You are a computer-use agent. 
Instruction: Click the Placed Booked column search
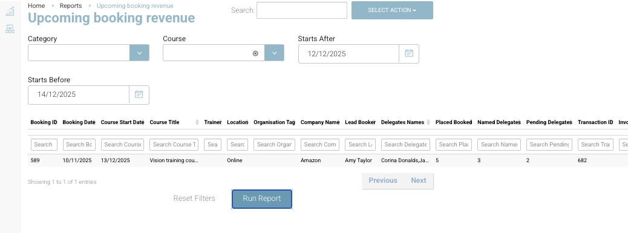(454, 145)
